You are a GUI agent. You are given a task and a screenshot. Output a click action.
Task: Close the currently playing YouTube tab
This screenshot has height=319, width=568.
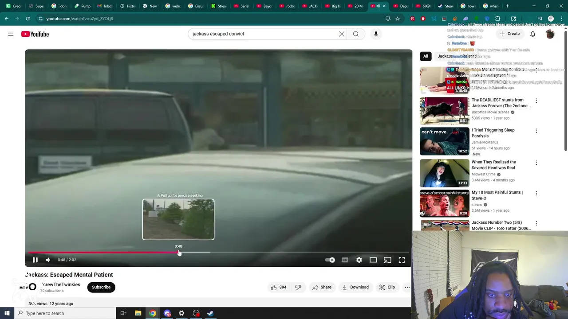pos(384,6)
